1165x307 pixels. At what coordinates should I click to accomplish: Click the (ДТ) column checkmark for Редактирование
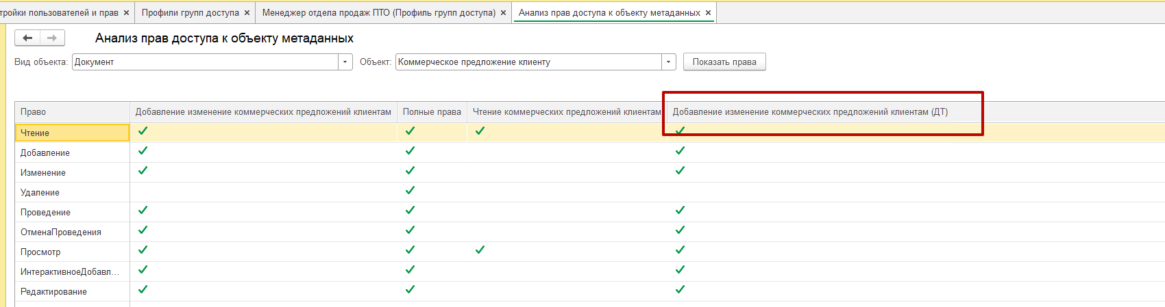[680, 290]
